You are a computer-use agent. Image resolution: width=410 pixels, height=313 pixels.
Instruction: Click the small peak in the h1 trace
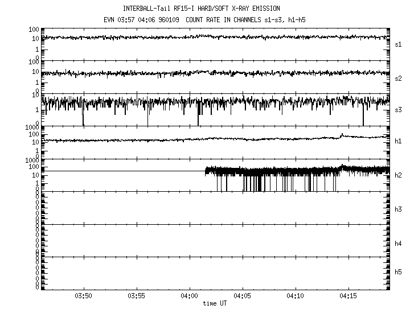342,135
